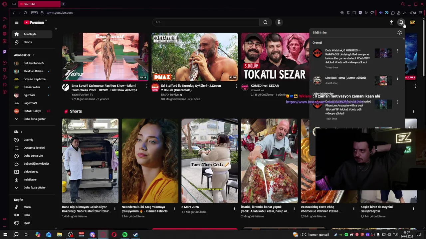Expand the Abonelikler section chevron

click(34, 55)
